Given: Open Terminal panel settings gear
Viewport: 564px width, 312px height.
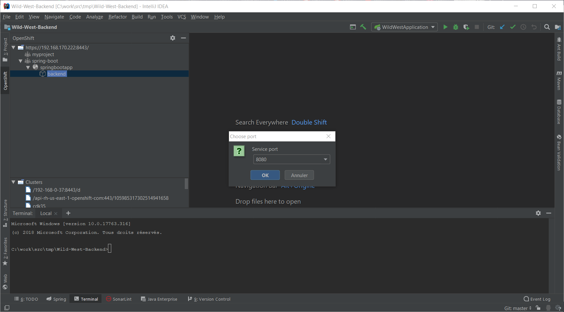Looking at the screenshot, I should [538, 213].
